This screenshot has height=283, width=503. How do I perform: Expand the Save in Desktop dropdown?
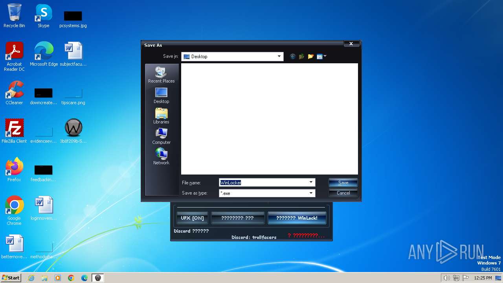pyautogui.click(x=279, y=57)
